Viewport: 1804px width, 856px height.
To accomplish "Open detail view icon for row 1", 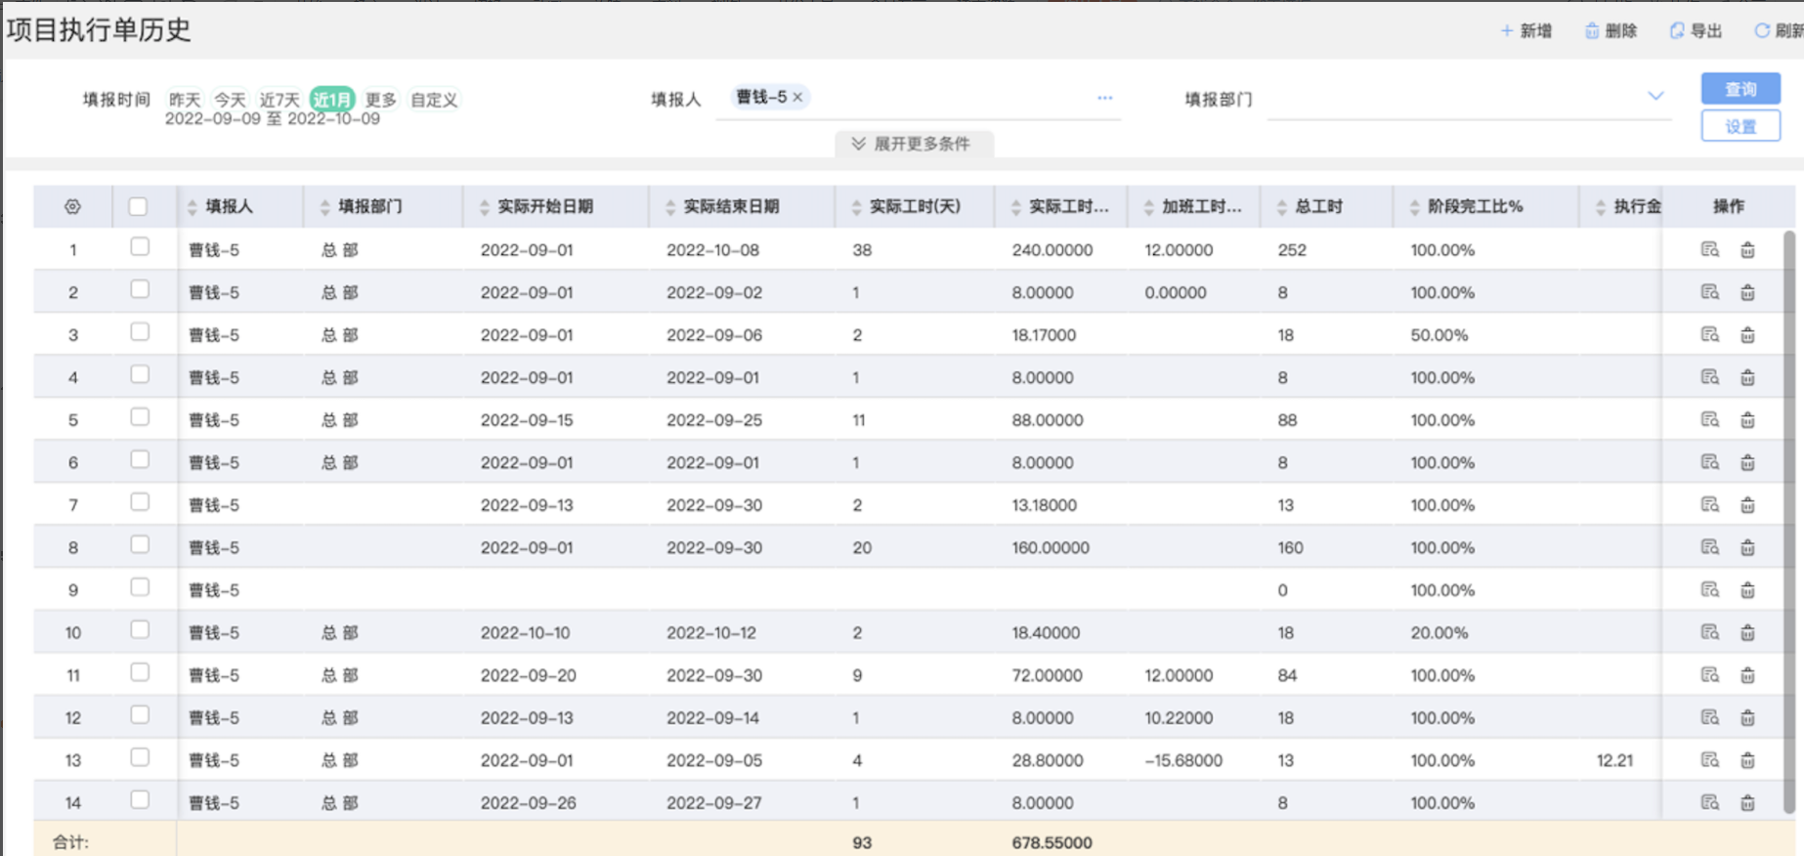I will pos(1709,250).
